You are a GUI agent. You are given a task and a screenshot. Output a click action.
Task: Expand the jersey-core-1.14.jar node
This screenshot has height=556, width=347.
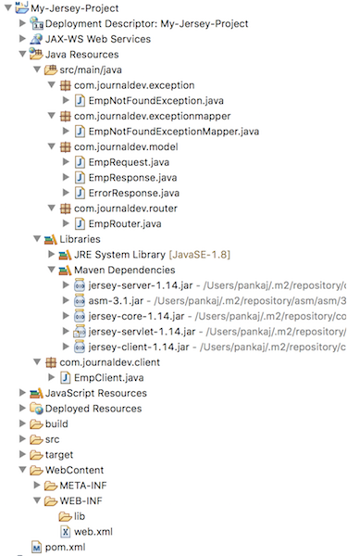pyautogui.click(x=66, y=316)
